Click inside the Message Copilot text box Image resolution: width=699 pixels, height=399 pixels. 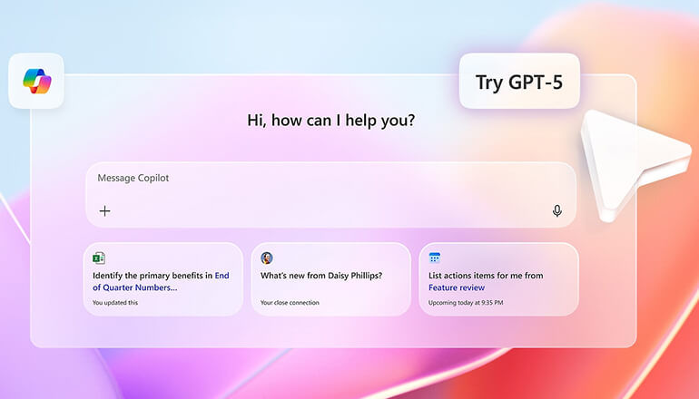tap(330, 193)
